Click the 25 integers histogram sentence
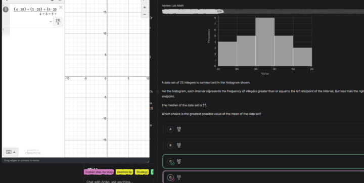The image size is (364, 183). (206, 82)
